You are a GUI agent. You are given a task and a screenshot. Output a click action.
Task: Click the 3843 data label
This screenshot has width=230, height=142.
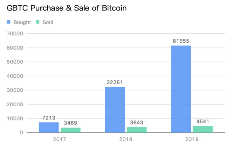click(137, 123)
